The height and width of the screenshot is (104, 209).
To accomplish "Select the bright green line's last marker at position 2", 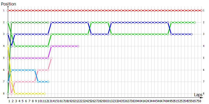I will 194,23.
